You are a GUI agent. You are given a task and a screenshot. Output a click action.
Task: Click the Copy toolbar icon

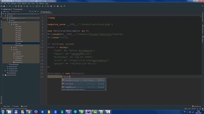click(x=18, y=6)
